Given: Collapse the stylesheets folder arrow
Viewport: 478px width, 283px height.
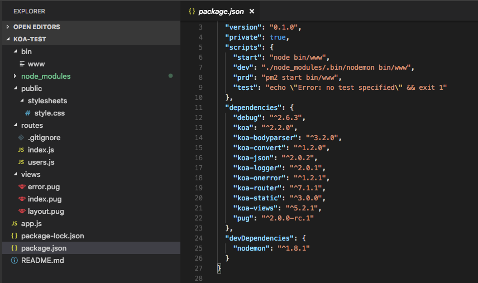Looking at the screenshot, I should coord(22,100).
